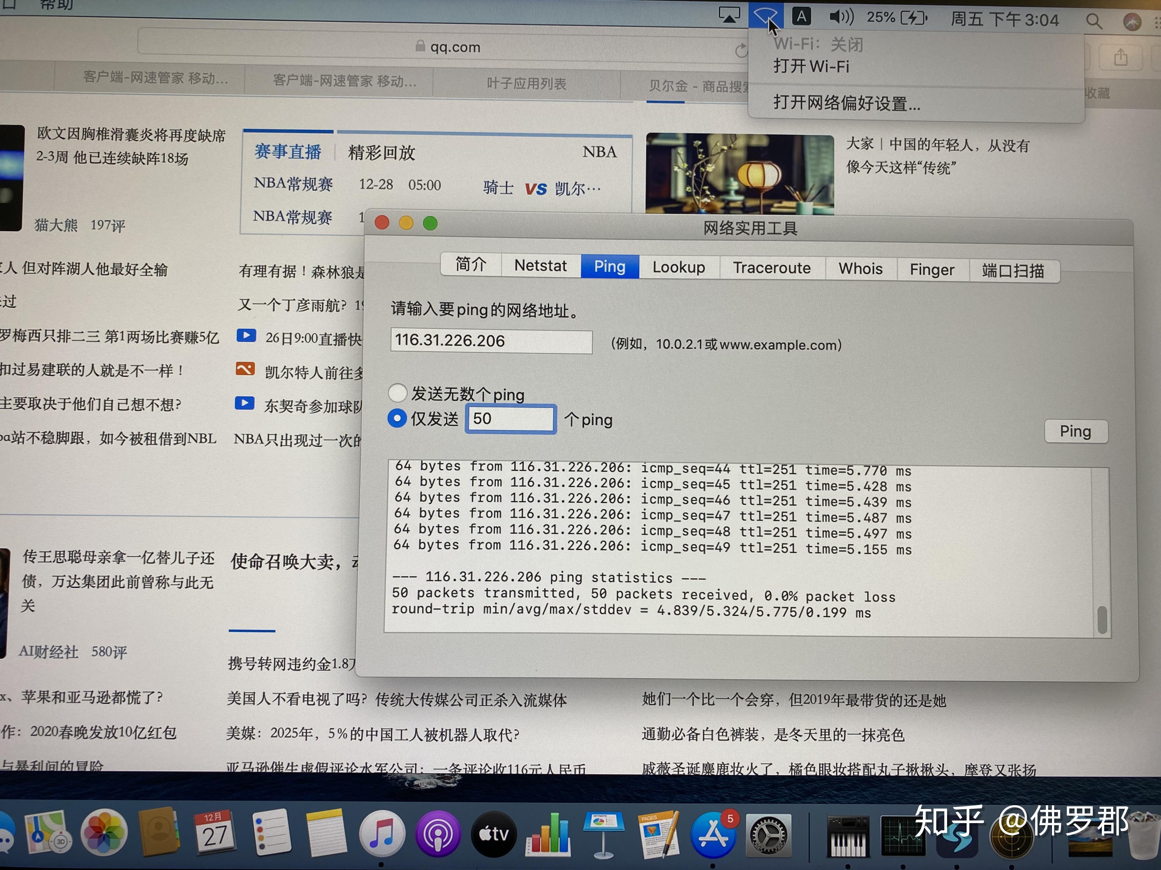1161x870 pixels.
Task: Switch to the Lookup tab
Action: click(x=679, y=268)
